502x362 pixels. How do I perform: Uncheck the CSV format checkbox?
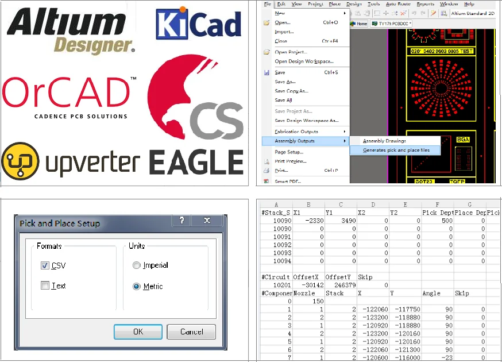[45, 265]
